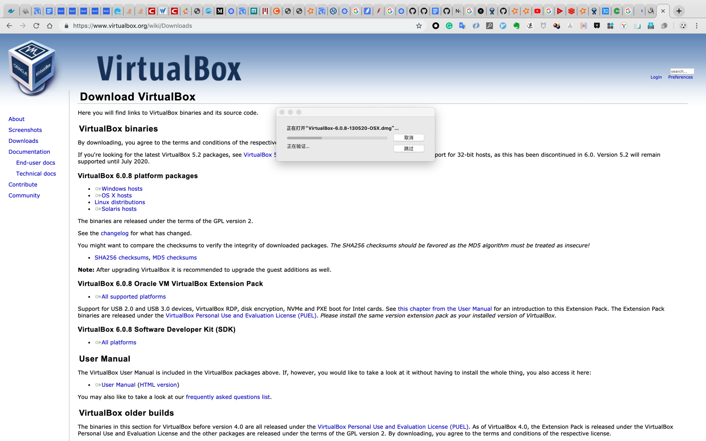Image resolution: width=706 pixels, height=441 pixels.
Task: Click the copy-pages extension icon
Action: [664, 26]
